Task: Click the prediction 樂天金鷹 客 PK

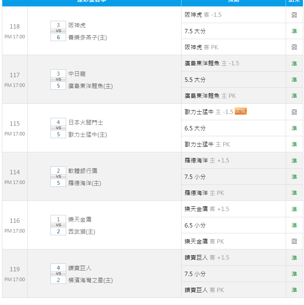Action: (x=204, y=242)
